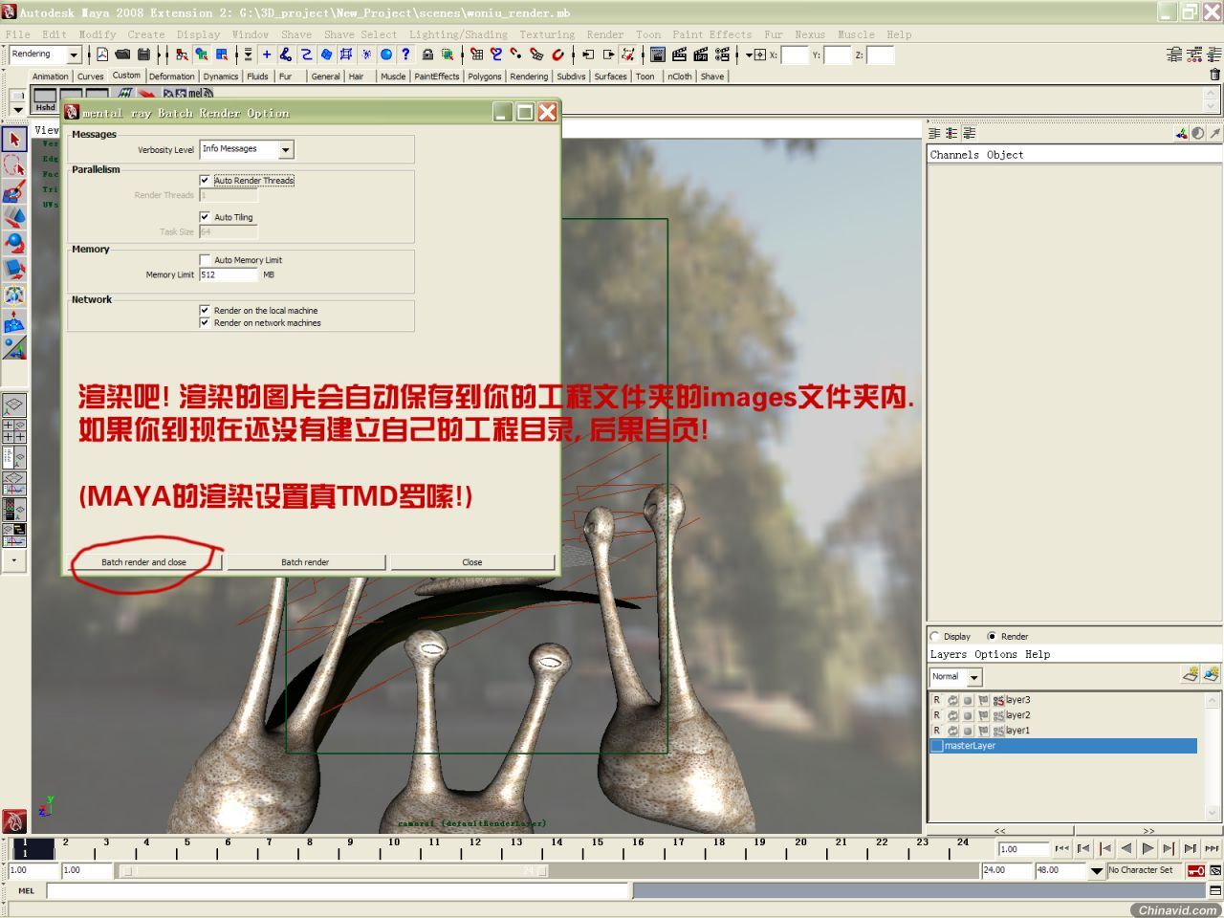The image size is (1224, 918).
Task: Switch to the Polygons shelf tab
Action: pyautogui.click(x=485, y=76)
